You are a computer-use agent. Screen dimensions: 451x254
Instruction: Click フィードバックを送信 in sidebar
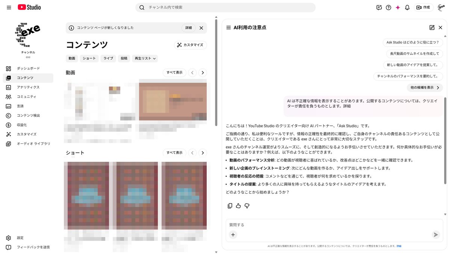pyautogui.click(x=28, y=247)
